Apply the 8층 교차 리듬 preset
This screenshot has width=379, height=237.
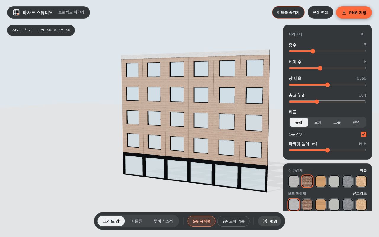(x=233, y=221)
